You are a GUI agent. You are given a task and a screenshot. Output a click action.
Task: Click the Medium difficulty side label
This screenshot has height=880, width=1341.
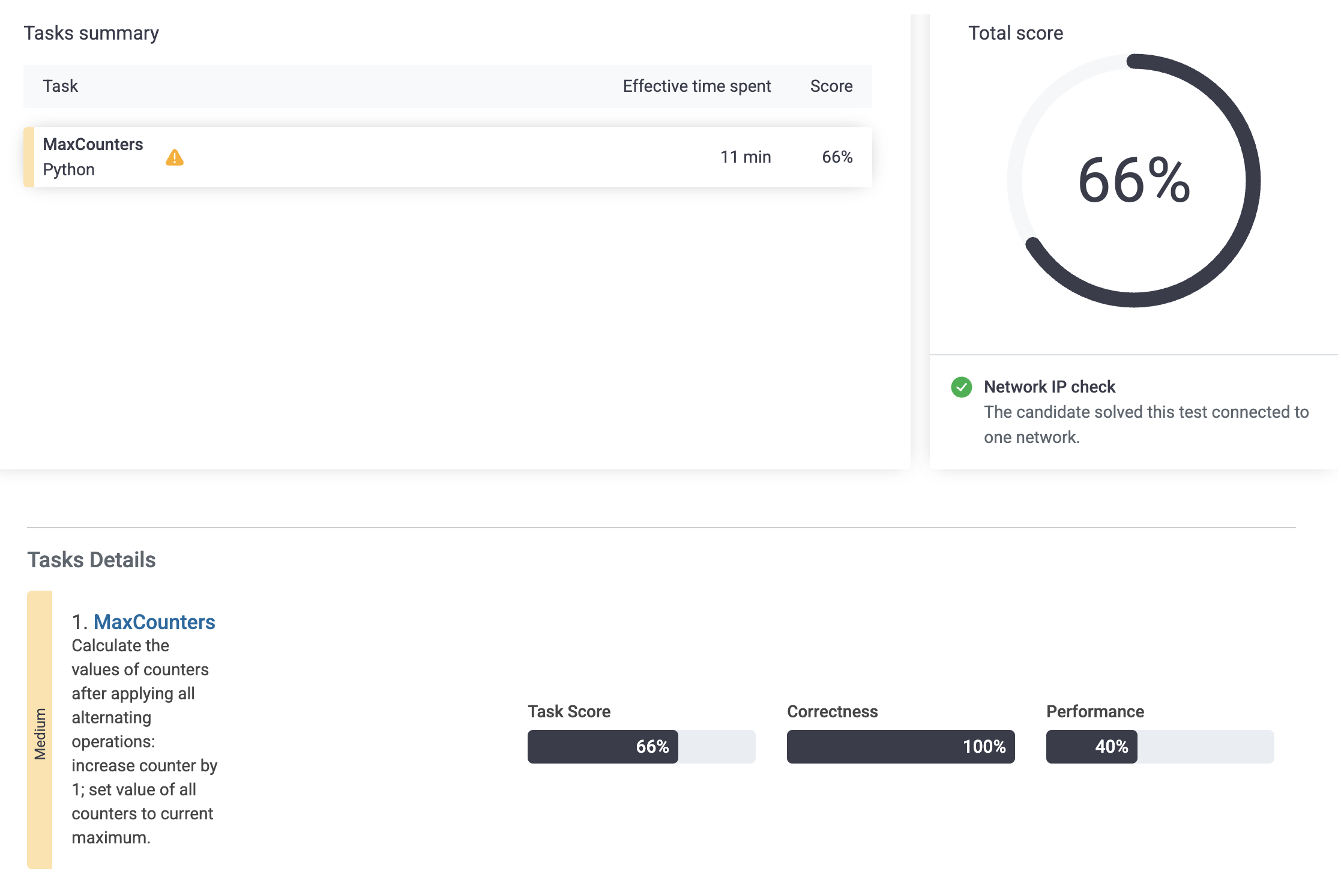[40, 733]
